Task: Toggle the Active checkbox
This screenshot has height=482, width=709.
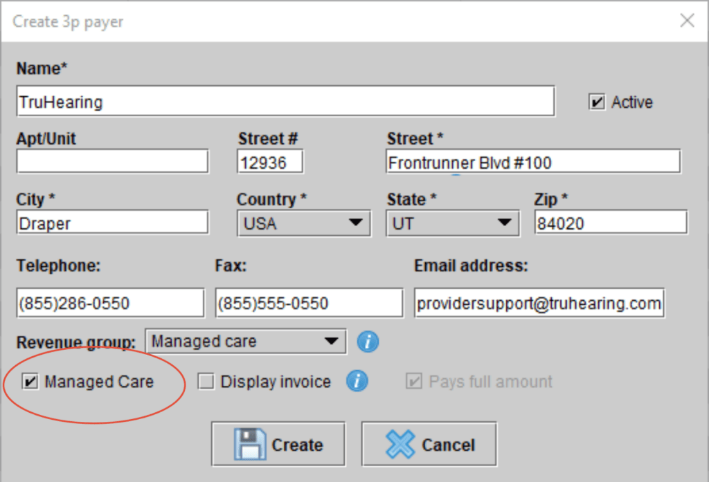Action: [597, 102]
